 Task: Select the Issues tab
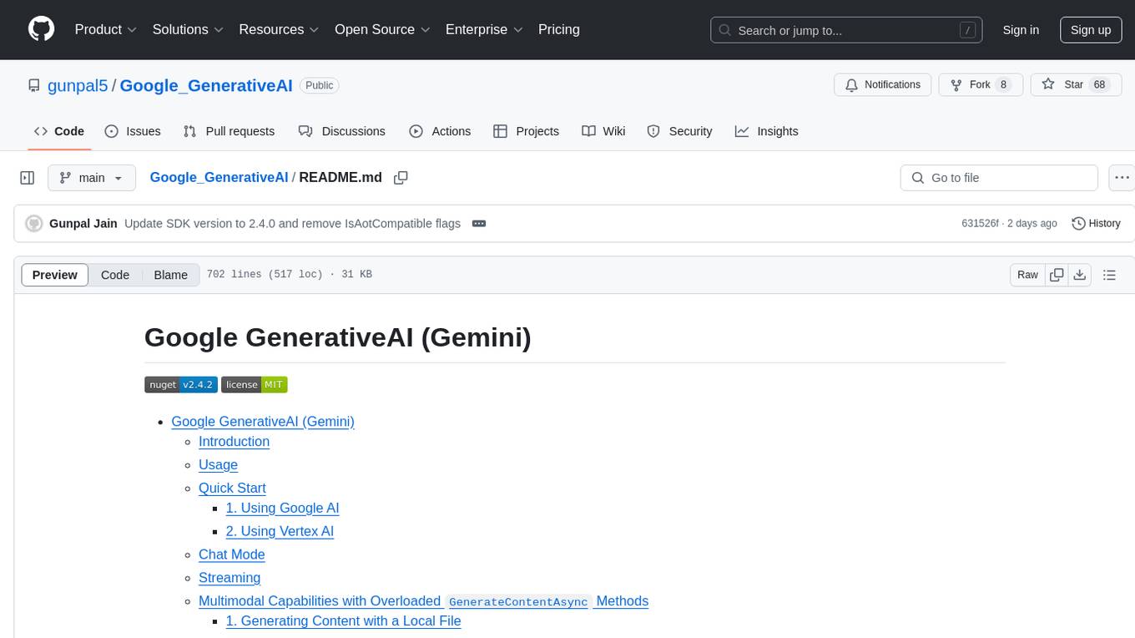(x=133, y=131)
